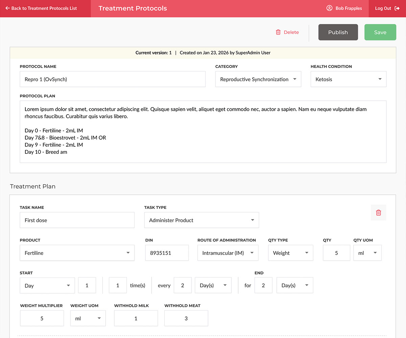This screenshot has width=406, height=338.
Task: Click the Delete protocol trash icon
Action: tap(278, 32)
